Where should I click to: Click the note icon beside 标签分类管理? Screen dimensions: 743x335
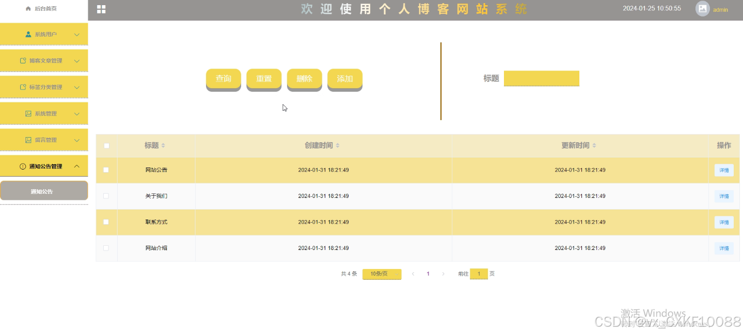[x=23, y=87]
